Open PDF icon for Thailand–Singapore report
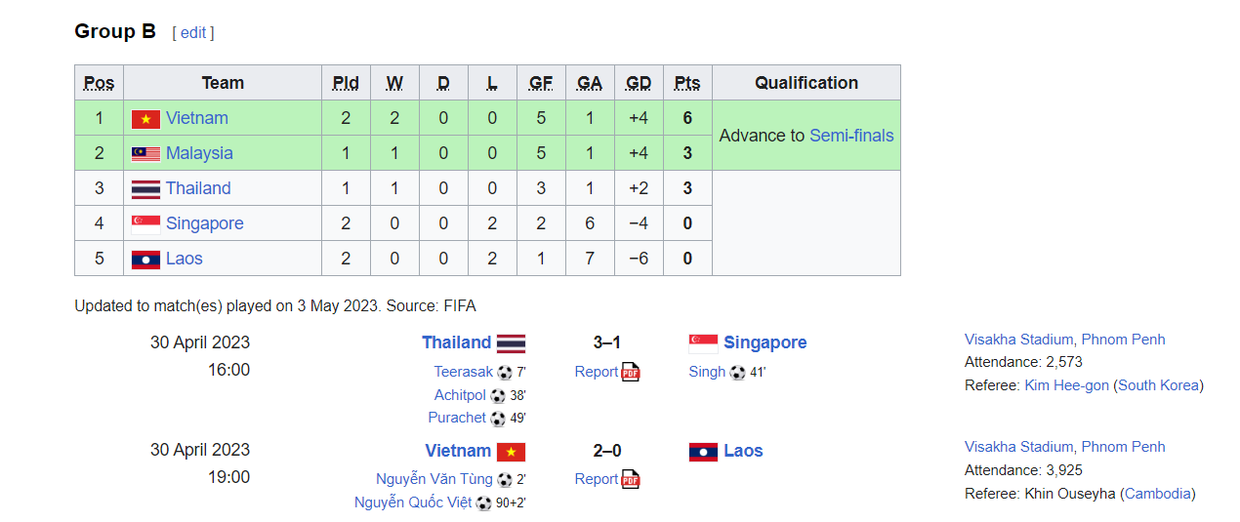The height and width of the screenshot is (522, 1240). coord(631,372)
